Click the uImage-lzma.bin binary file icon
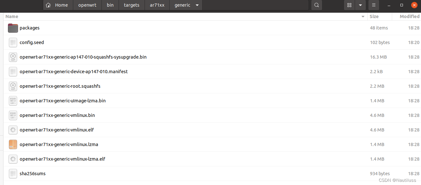Viewport: 421px width, 185px height. [x=13, y=101]
